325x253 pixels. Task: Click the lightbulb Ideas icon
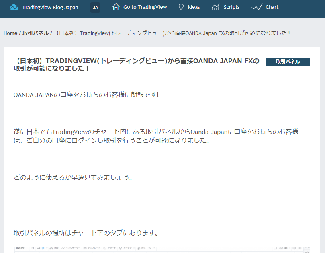pos(181,7)
